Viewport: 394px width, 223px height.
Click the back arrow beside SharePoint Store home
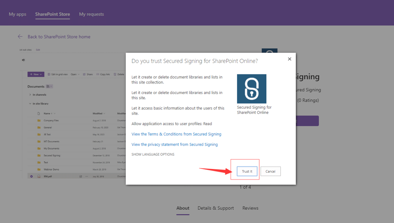[20, 37]
